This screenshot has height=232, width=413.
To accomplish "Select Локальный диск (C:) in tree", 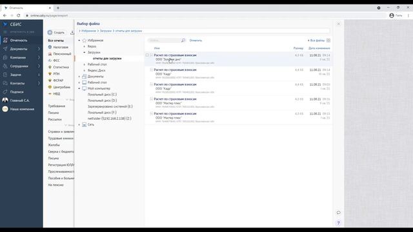I will 102,95.
